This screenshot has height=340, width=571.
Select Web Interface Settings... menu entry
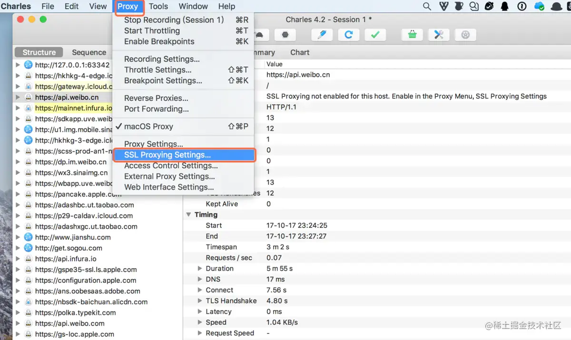(183, 187)
